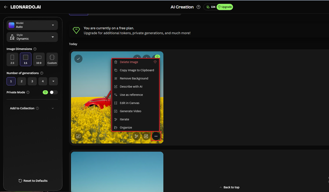Image resolution: width=329 pixels, height=192 pixels.
Task: Click 'You are currently on a free plan.'
Action: click(x=109, y=28)
